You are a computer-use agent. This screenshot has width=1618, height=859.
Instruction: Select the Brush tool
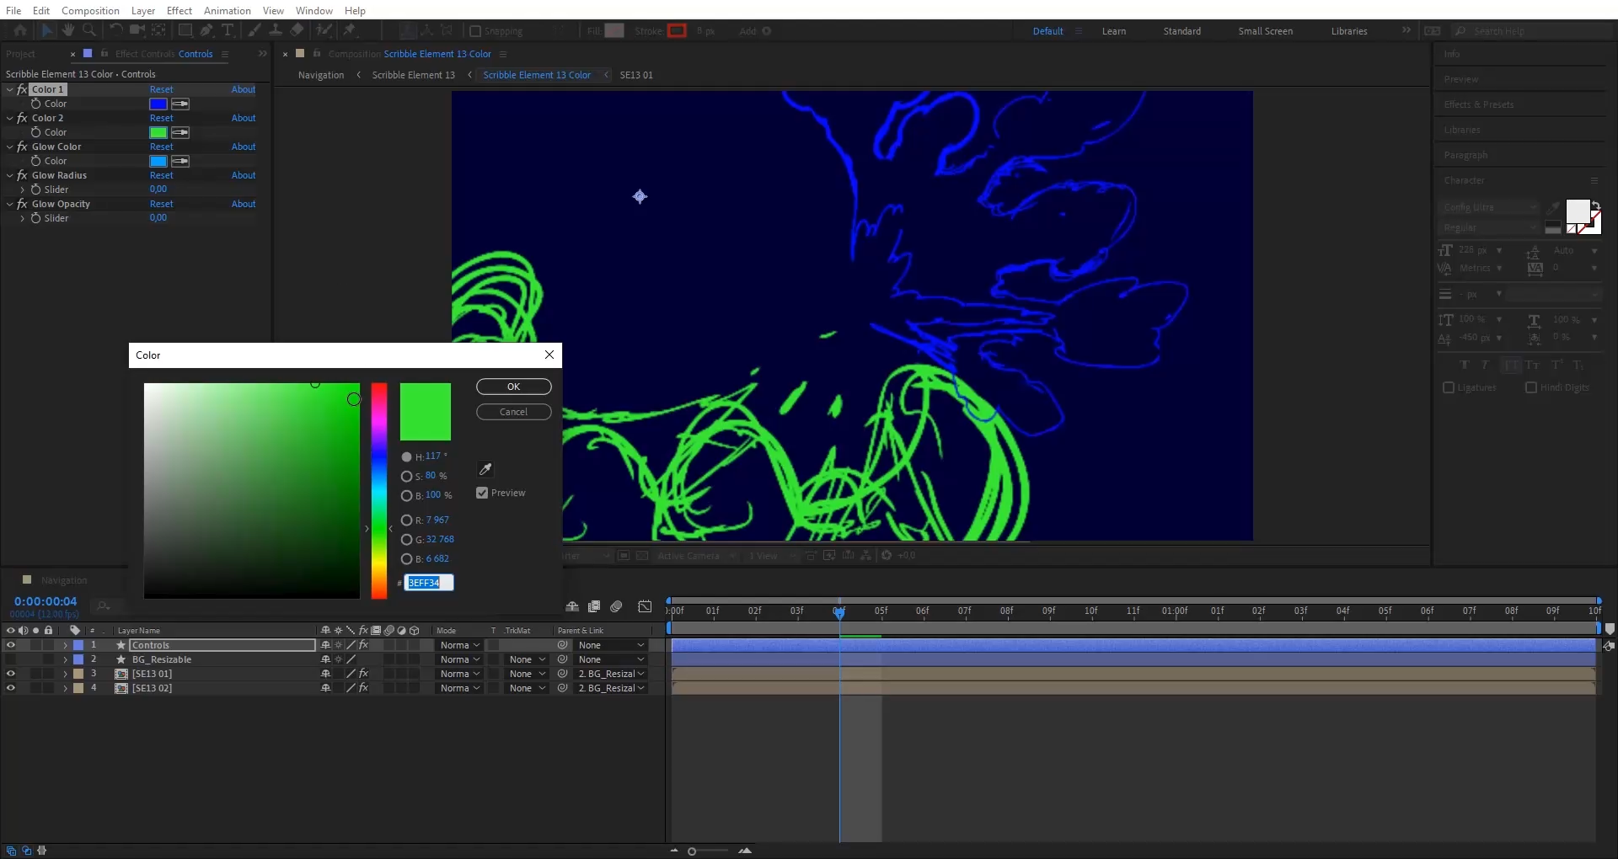pyautogui.click(x=254, y=30)
